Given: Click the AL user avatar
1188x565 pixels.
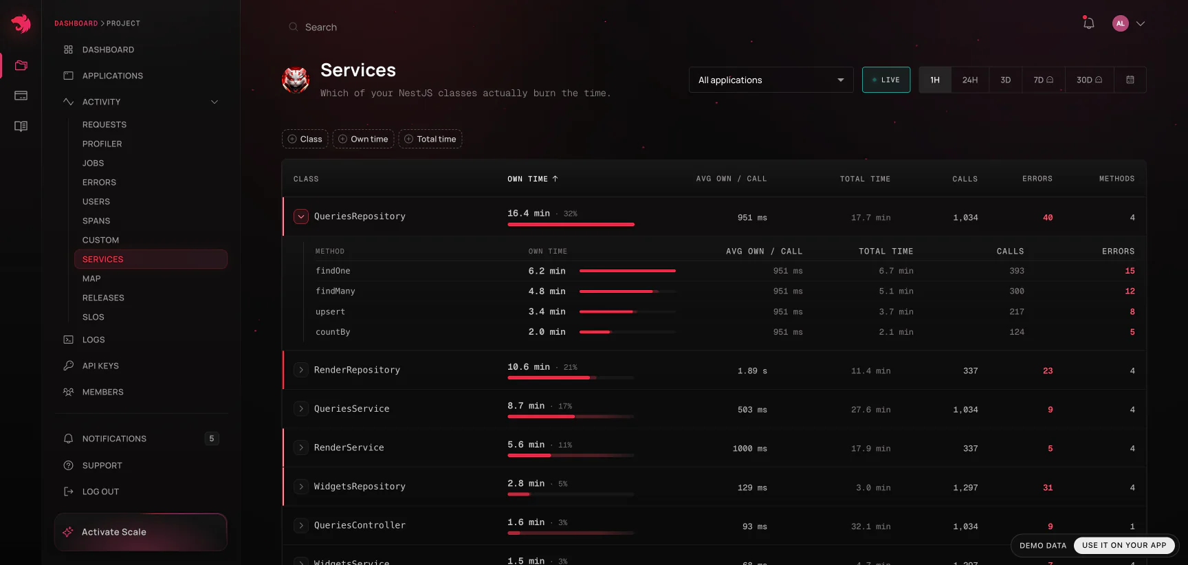Looking at the screenshot, I should (x=1121, y=23).
